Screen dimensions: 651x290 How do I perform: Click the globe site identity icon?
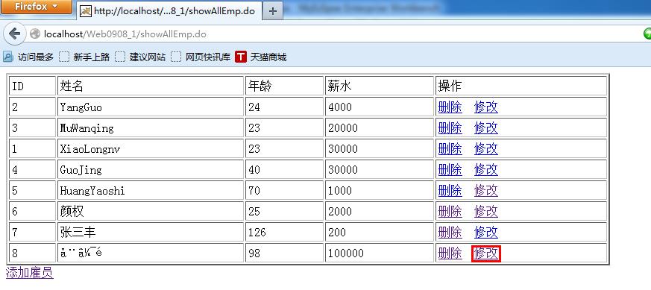pyautogui.click(x=35, y=34)
